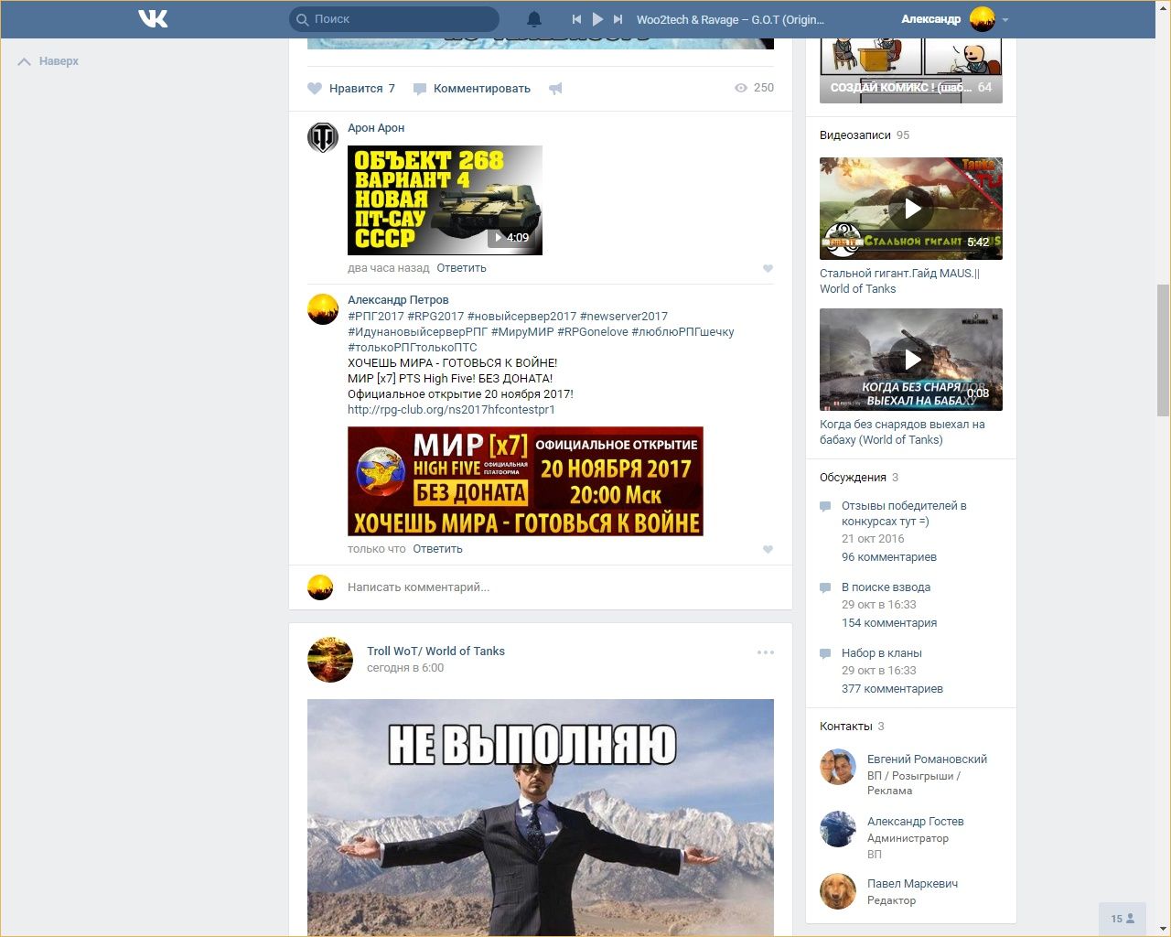This screenshot has height=937, width=1171.
Task: Click the Нравится like label
Action: (356, 89)
